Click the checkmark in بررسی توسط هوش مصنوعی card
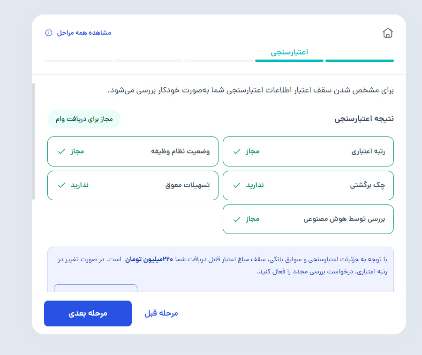 (237, 219)
